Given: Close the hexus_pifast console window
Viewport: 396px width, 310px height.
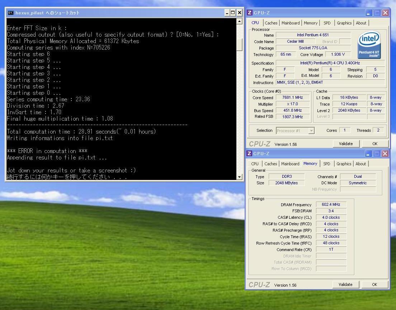Looking at the screenshot, I should (239, 13).
